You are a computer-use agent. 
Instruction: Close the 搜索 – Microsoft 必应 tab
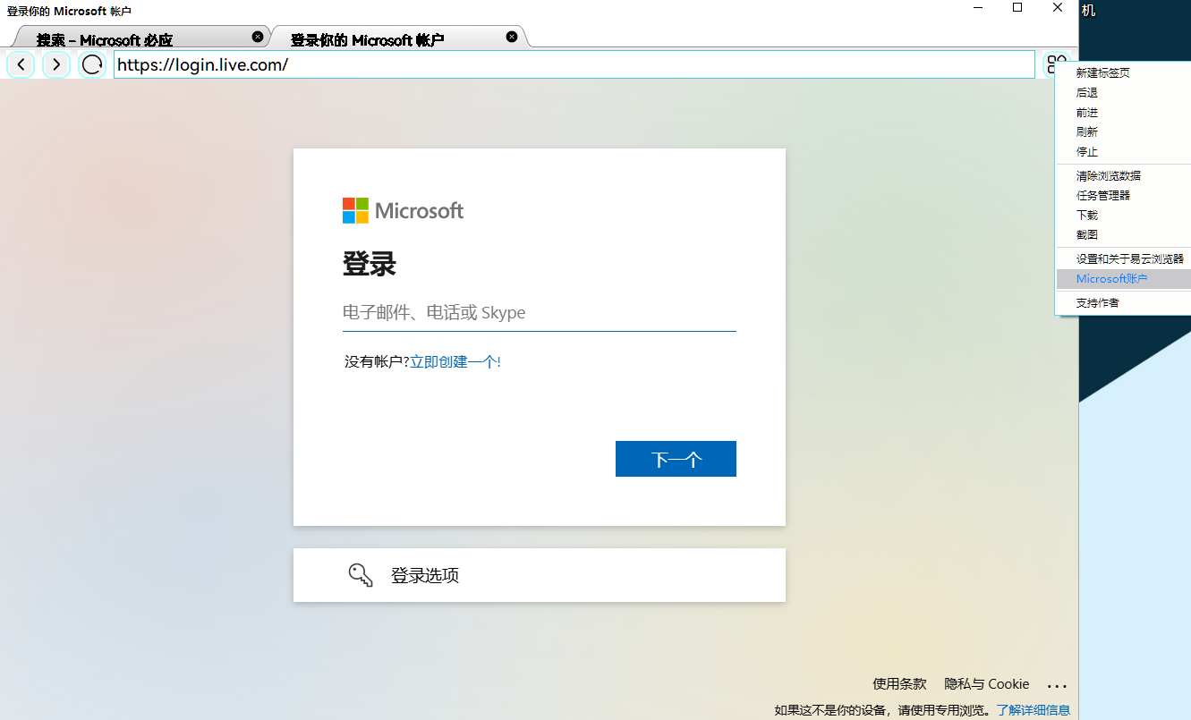pos(258,37)
